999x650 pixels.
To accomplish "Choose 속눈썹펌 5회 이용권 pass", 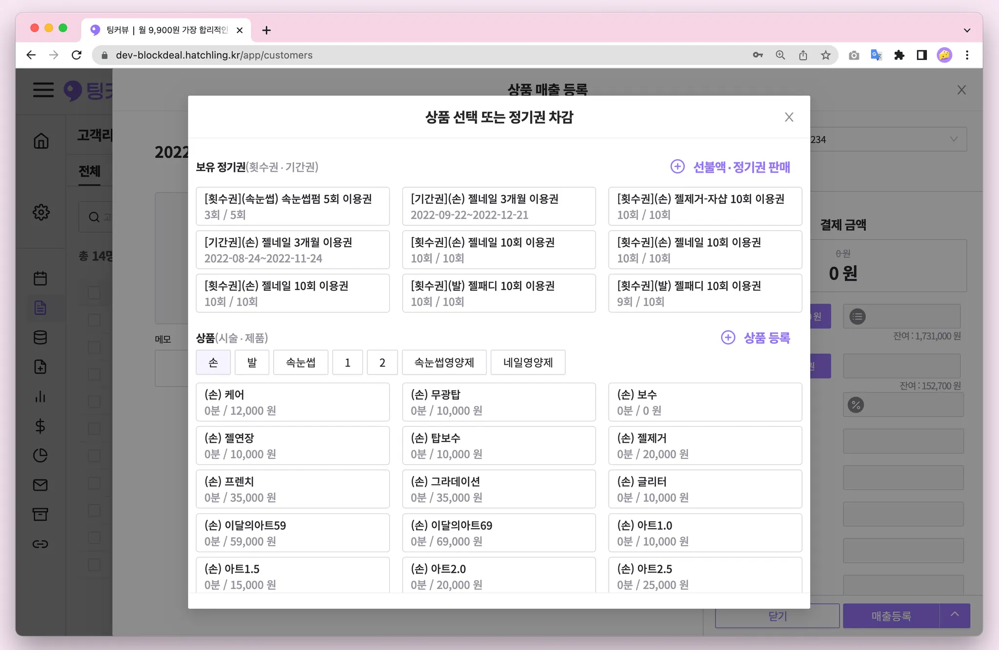I will point(293,206).
